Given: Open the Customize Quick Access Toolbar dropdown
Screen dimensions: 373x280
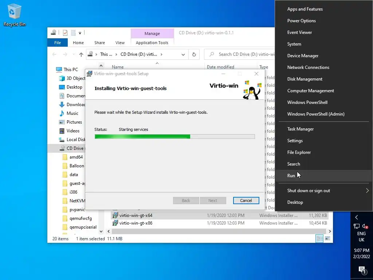Looking at the screenshot, I should tap(80, 33).
